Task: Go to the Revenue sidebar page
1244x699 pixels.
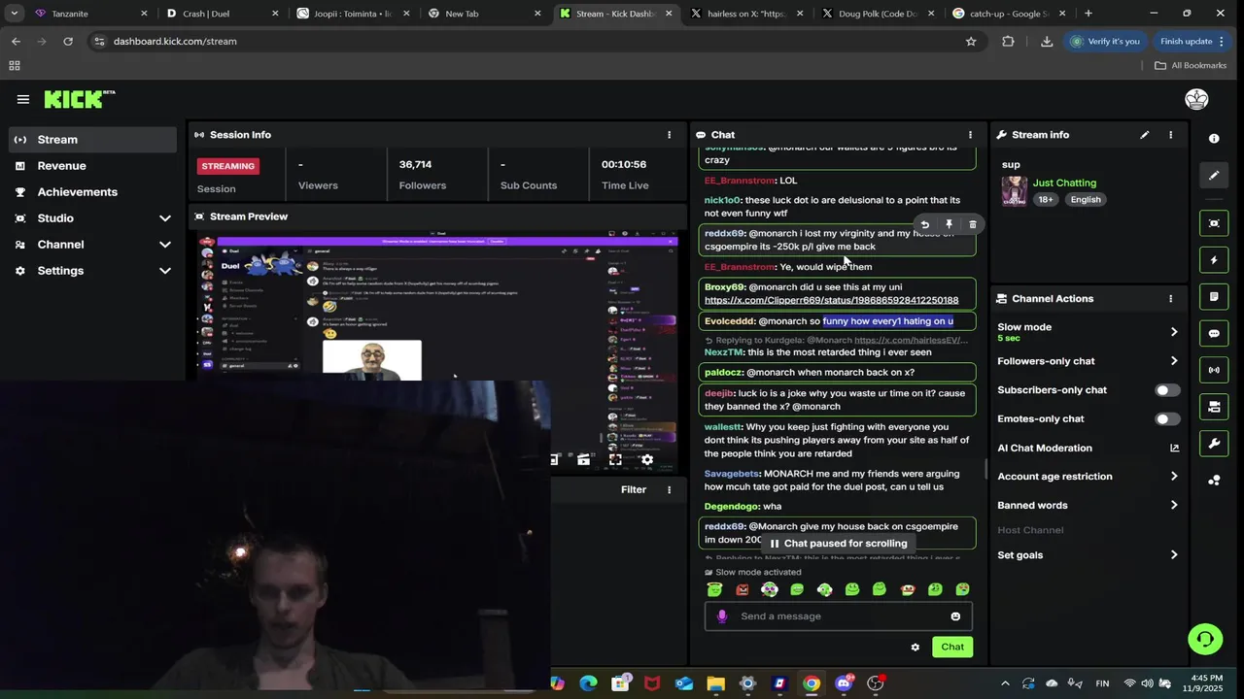Action: tap(93, 166)
